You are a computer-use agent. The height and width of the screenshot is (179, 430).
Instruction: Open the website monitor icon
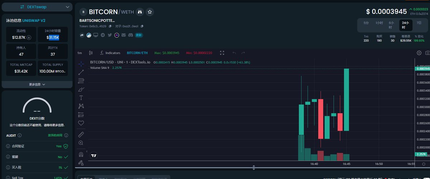click(96, 35)
